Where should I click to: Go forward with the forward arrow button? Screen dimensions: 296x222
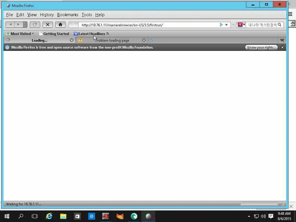click(18, 25)
